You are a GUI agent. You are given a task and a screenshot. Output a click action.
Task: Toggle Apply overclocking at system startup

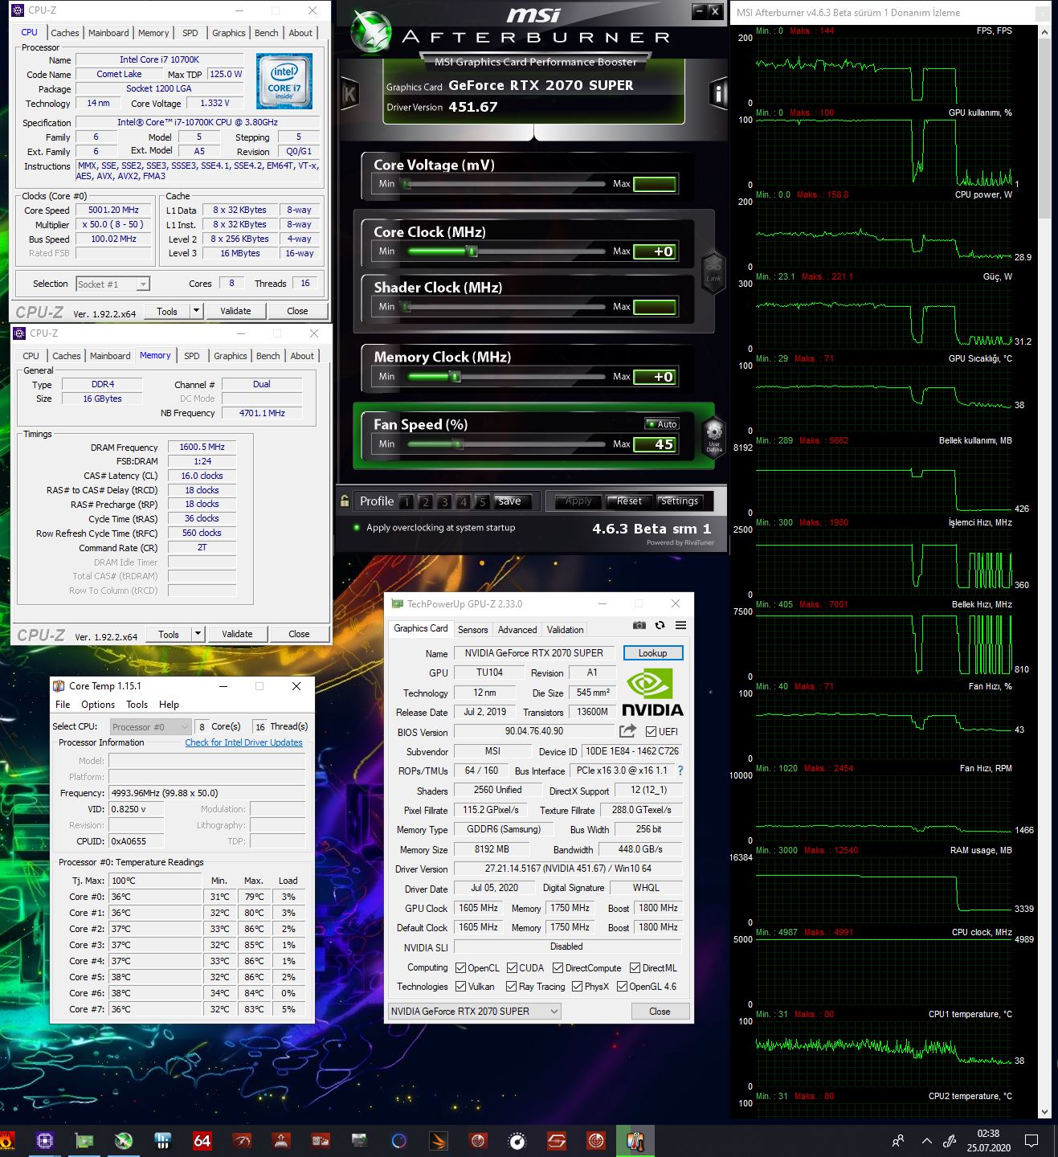tap(357, 528)
